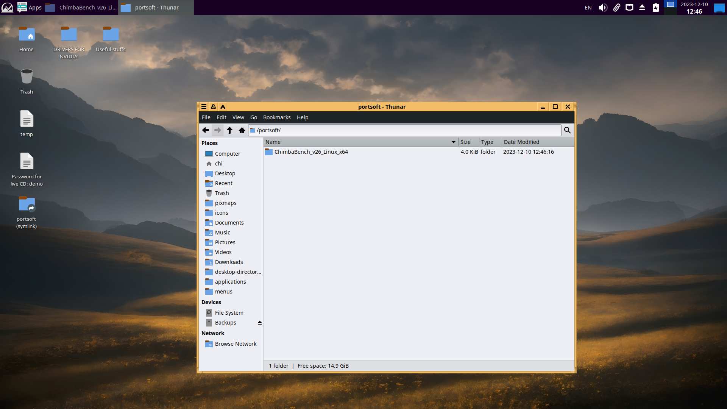Go to the parent folder
The image size is (727, 409).
[x=229, y=130]
